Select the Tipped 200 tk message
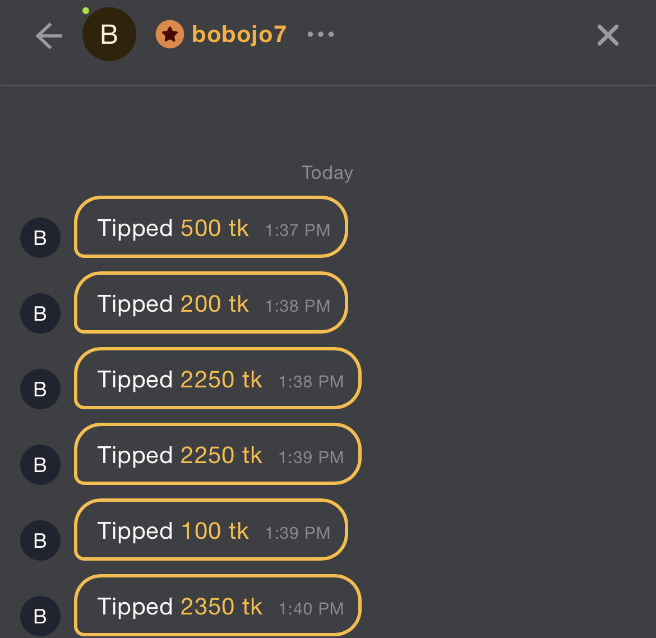The height and width of the screenshot is (638, 656). [211, 303]
